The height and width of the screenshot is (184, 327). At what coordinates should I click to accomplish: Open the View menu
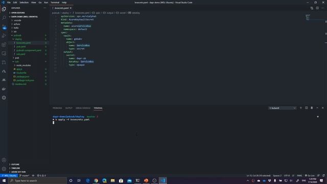(x=33, y=3)
